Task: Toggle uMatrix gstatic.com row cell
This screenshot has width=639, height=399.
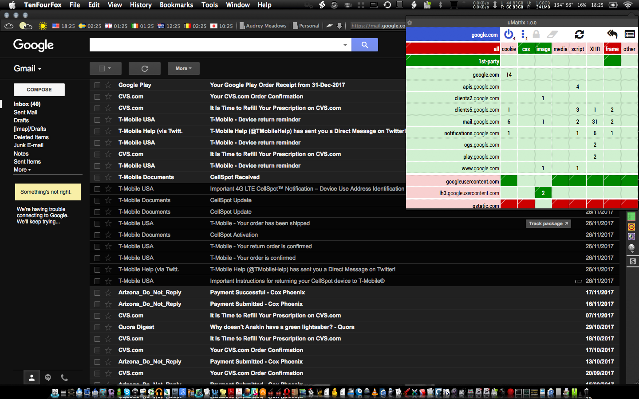Action: [453, 205]
